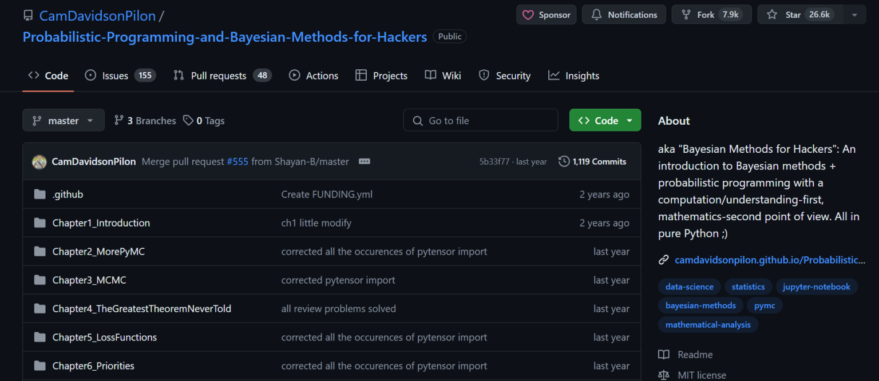The height and width of the screenshot is (381, 879).
Task: Open the Issues tab icon
Action: (90, 75)
